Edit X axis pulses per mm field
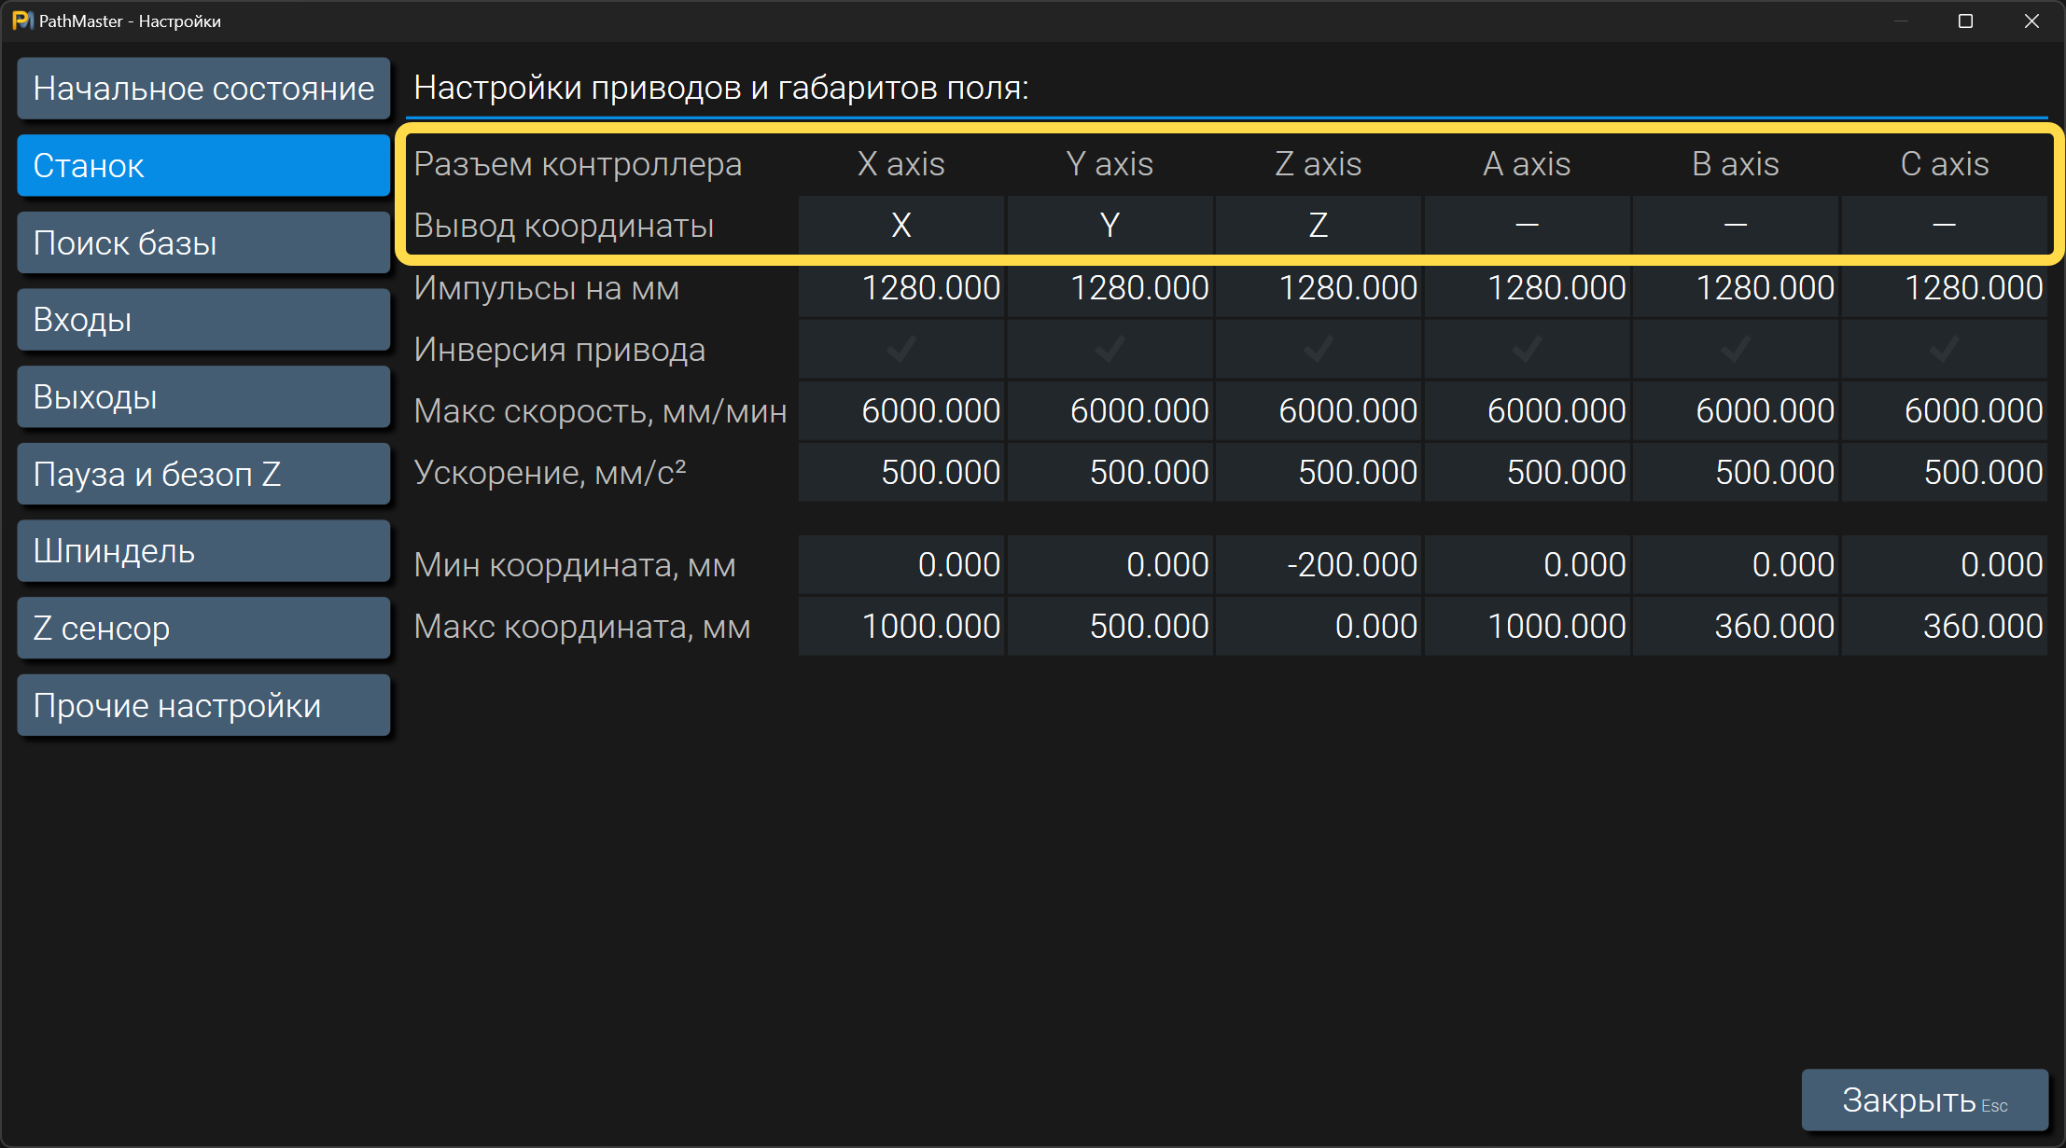Screen dimensions: 2066x1148 [x=901, y=287]
